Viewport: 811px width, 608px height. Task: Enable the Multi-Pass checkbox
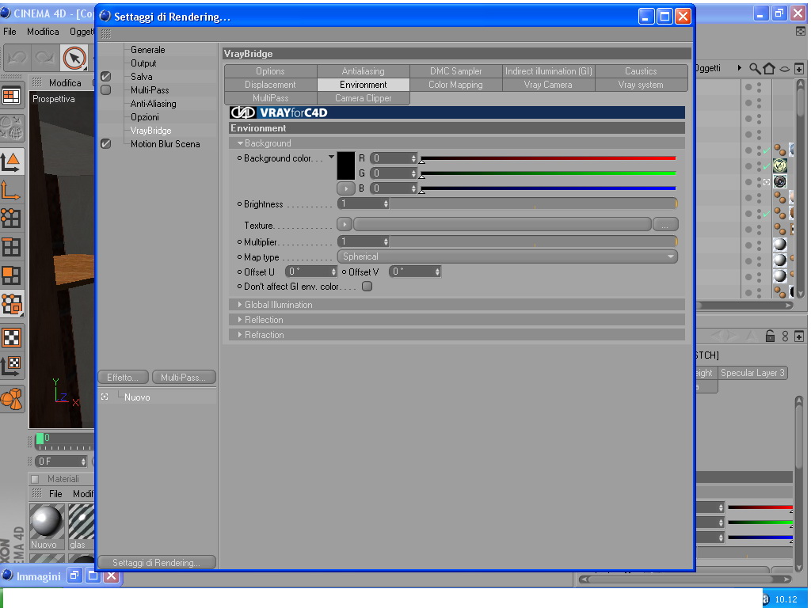tap(106, 90)
